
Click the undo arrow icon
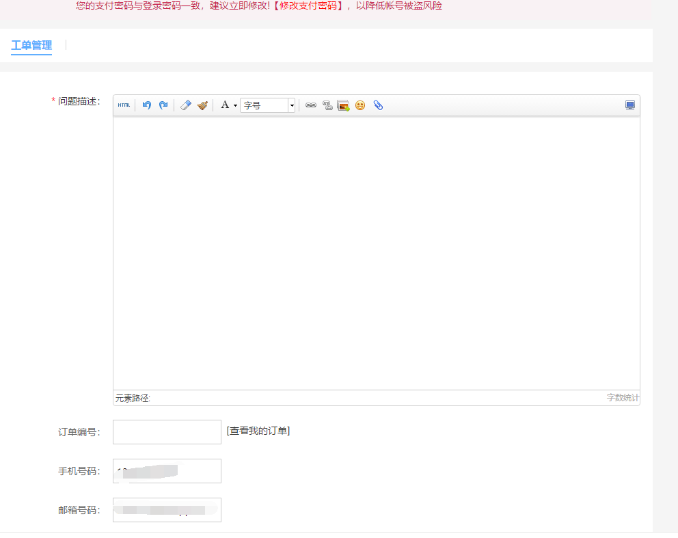[146, 105]
